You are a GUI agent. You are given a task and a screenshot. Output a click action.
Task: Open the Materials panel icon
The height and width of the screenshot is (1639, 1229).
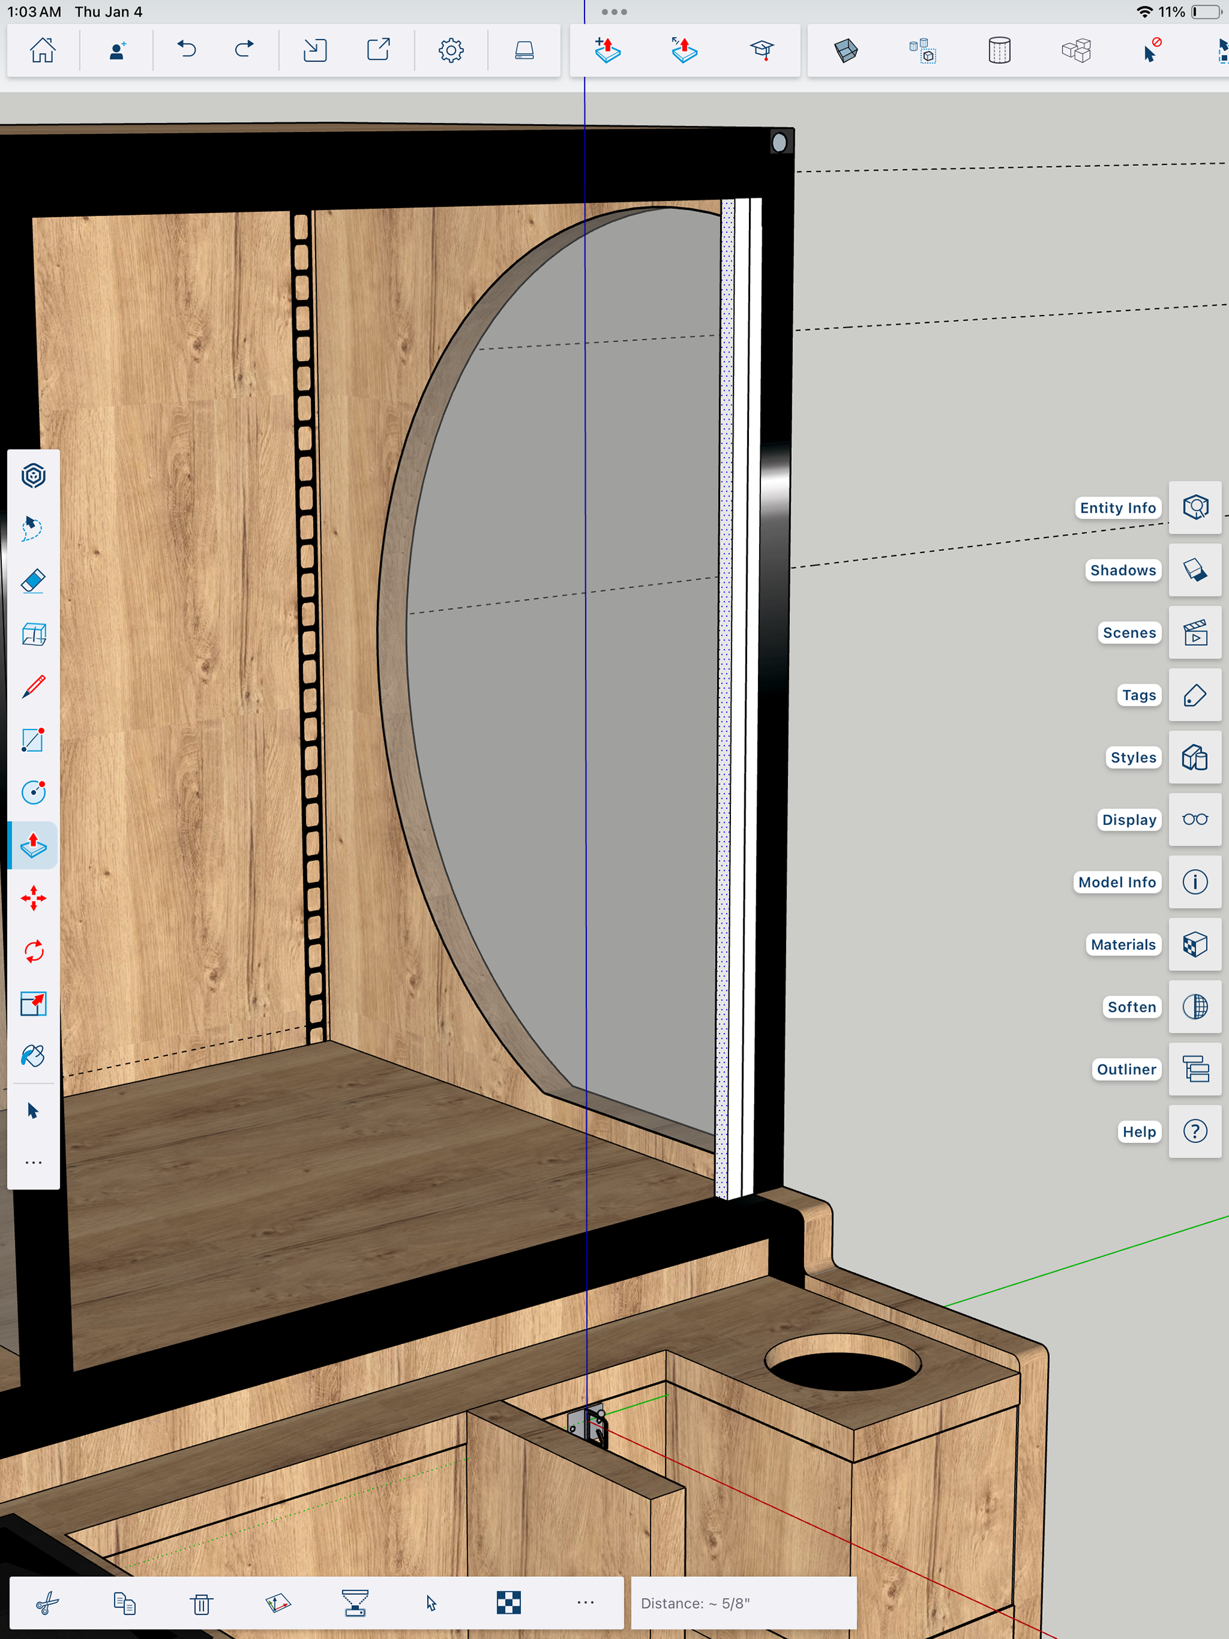(1194, 944)
